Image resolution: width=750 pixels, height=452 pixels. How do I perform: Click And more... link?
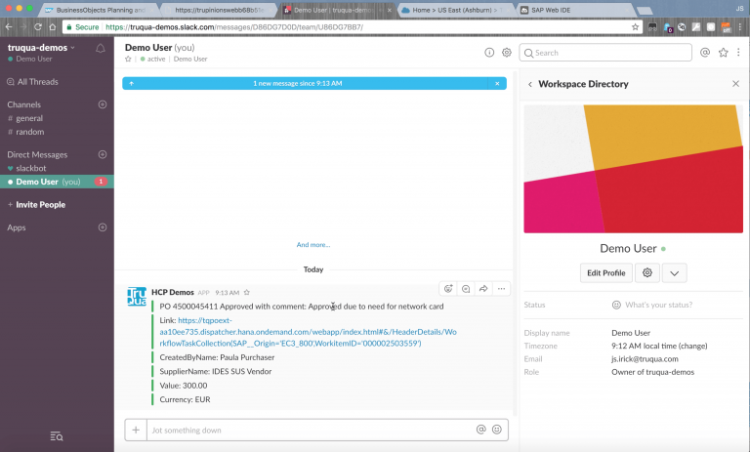313,244
